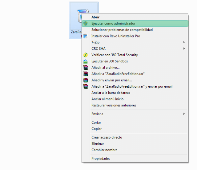Click WinRAR icon beside Añadir y enviar por email...
This screenshot has width=197, height=170.
[86, 80]
